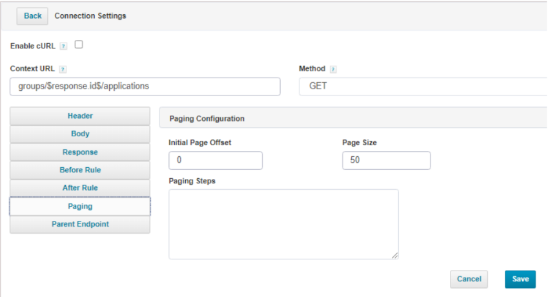This screenshot has height=297, width=548.
Task: Click the Save button
Action: pyautogui.click(x=520, y=279)
